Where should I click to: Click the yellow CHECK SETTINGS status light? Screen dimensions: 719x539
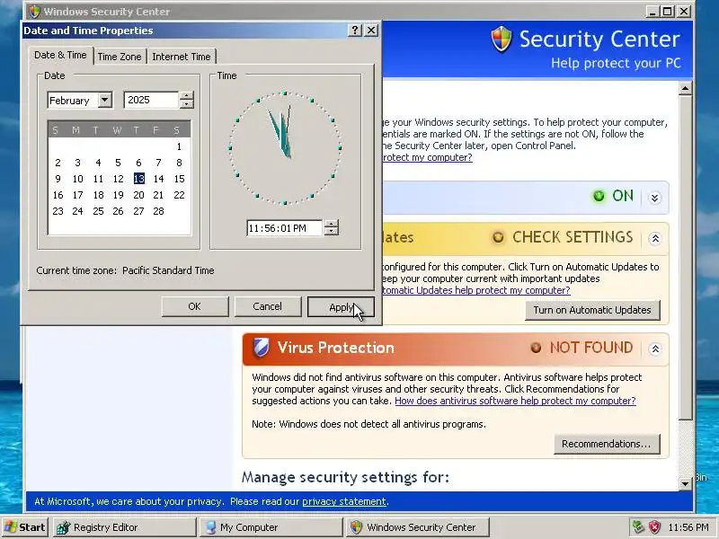point(498,237)
